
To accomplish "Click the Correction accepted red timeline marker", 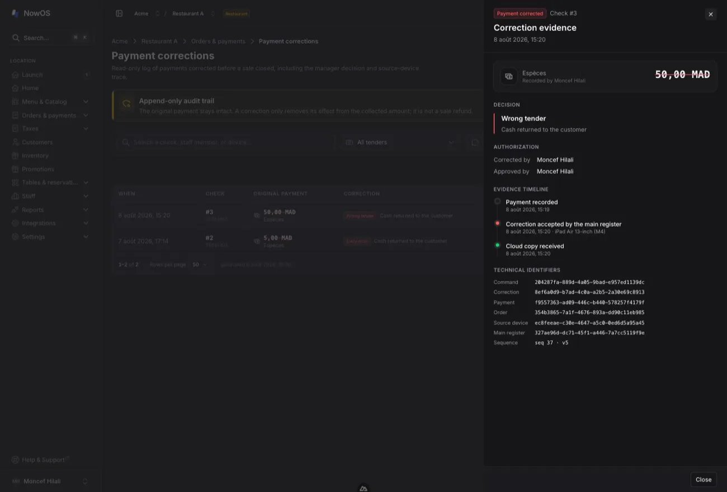I will coord(497,223).
